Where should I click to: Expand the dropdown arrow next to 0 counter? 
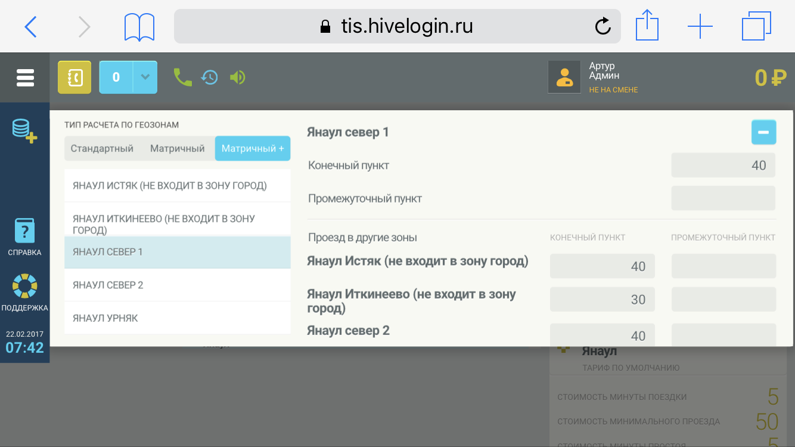point(145,77)
